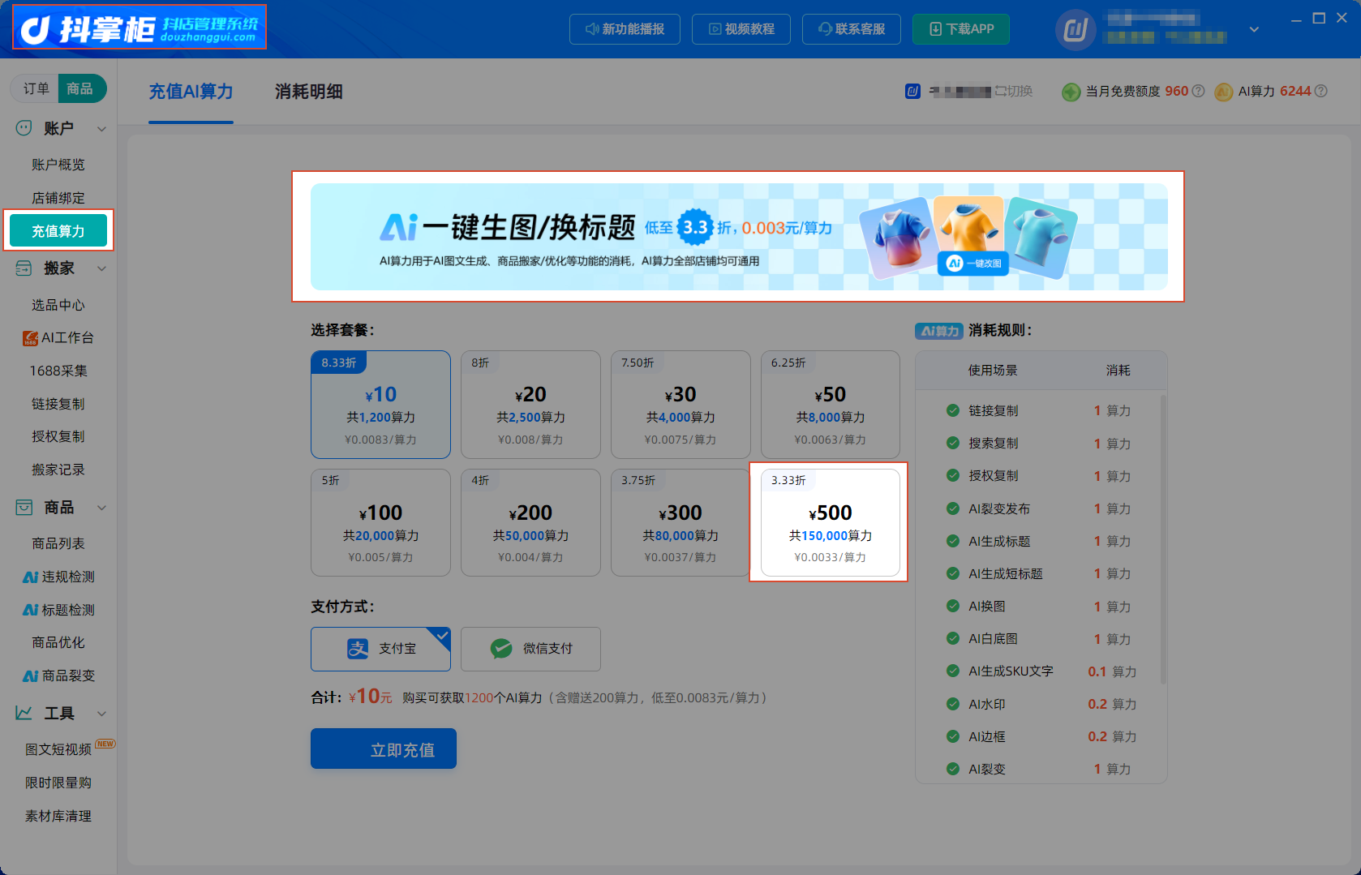Image resolution: width=1361 pixels, height=875 pixels.
Task: Click the 立即充值 button
Action: coord(384,748)
